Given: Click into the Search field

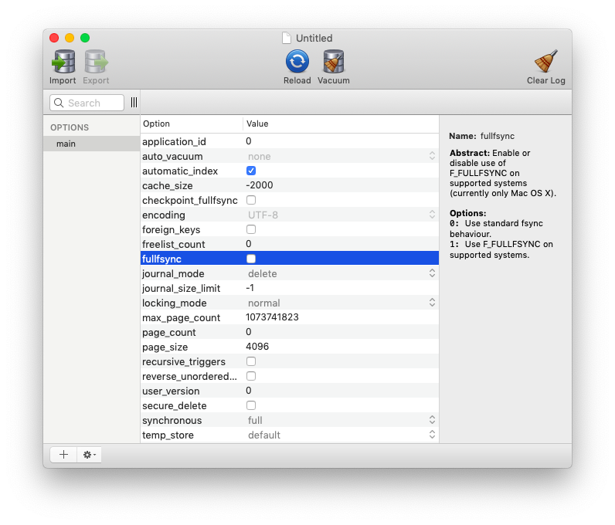Looking at the screenshot, I should pyautogui.click(x=87, y=103).
